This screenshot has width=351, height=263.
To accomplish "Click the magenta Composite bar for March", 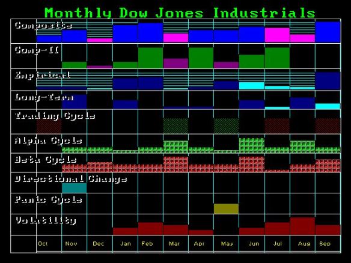I will [175, 38].
